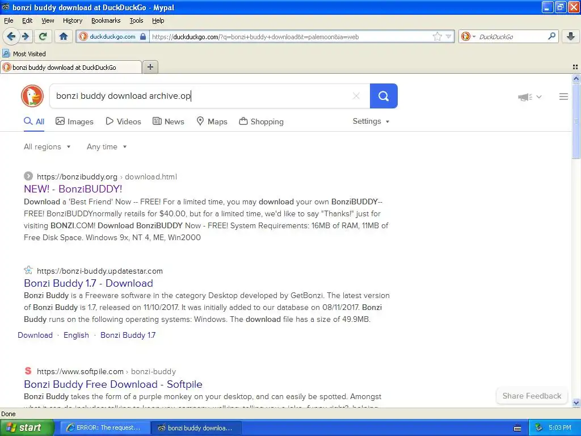Open the View menu

click(x=48, y=20)
